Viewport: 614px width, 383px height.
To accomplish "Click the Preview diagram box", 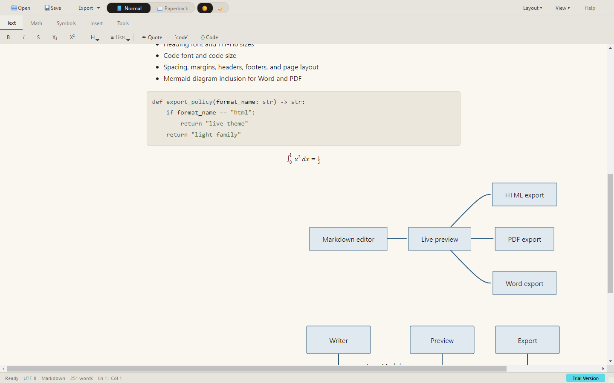I will [x=442, y=340].
